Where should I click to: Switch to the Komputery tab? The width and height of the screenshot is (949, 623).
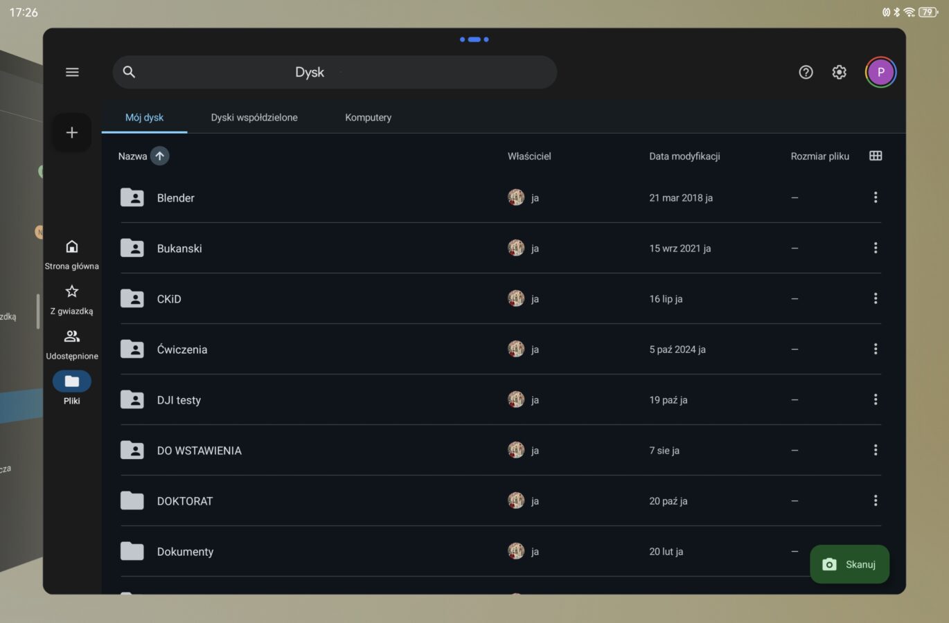[x=368, y=117]
